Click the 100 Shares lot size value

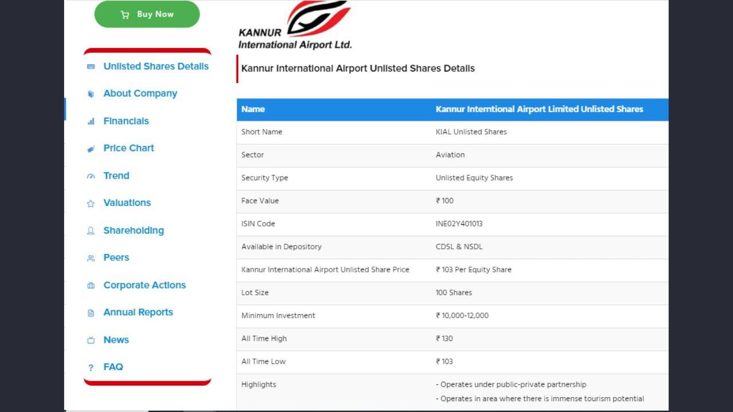pos(454,292)
